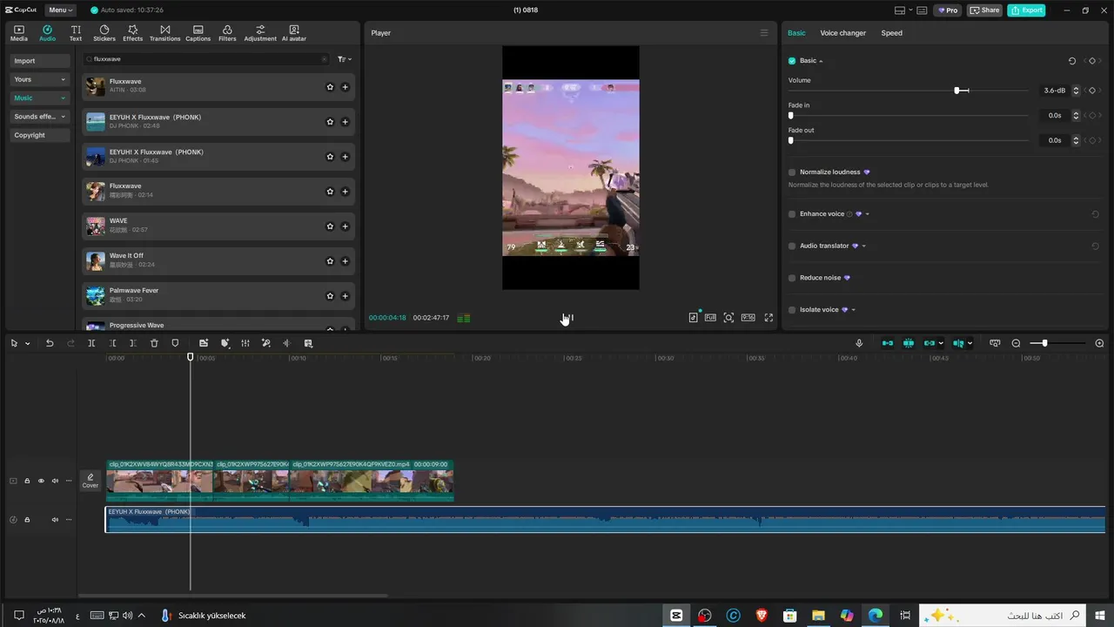
Task: Start voiceover recording with the microphone
Action: pyautogui.click(x=860, y=343)
